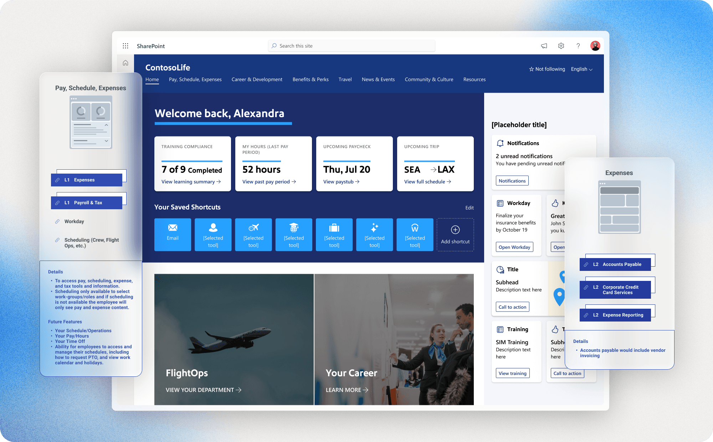Open the sparkles shortcut tile
The image size is (713, 442).
[x=374, y=235]
